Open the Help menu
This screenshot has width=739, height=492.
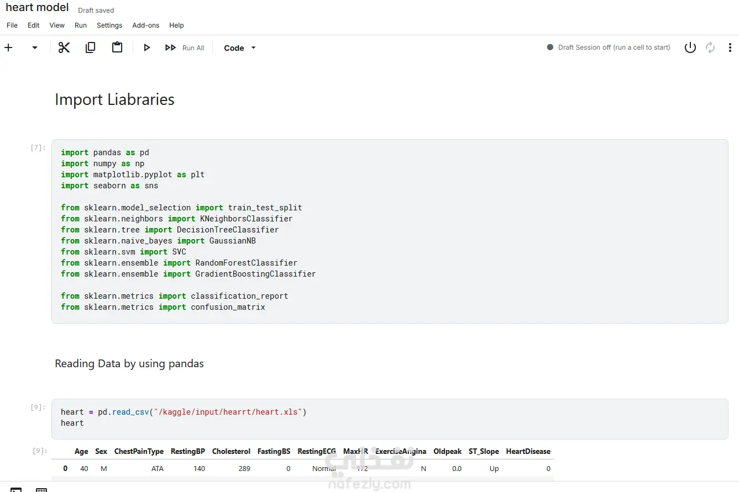click(x=176, y=25)
